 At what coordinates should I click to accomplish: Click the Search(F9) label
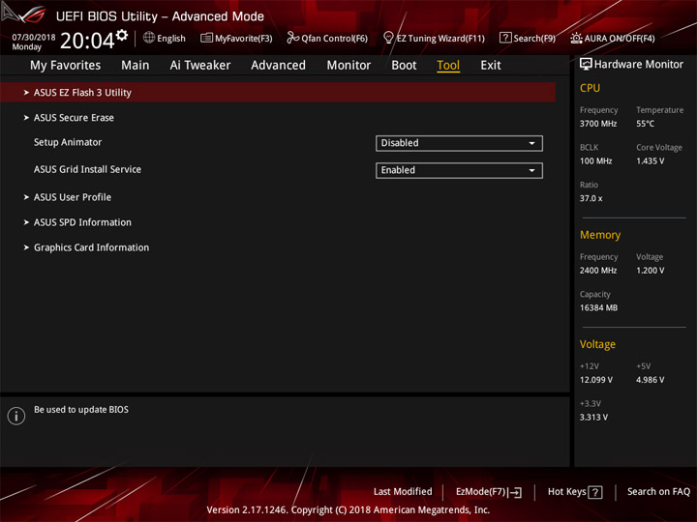click(534, 38)
